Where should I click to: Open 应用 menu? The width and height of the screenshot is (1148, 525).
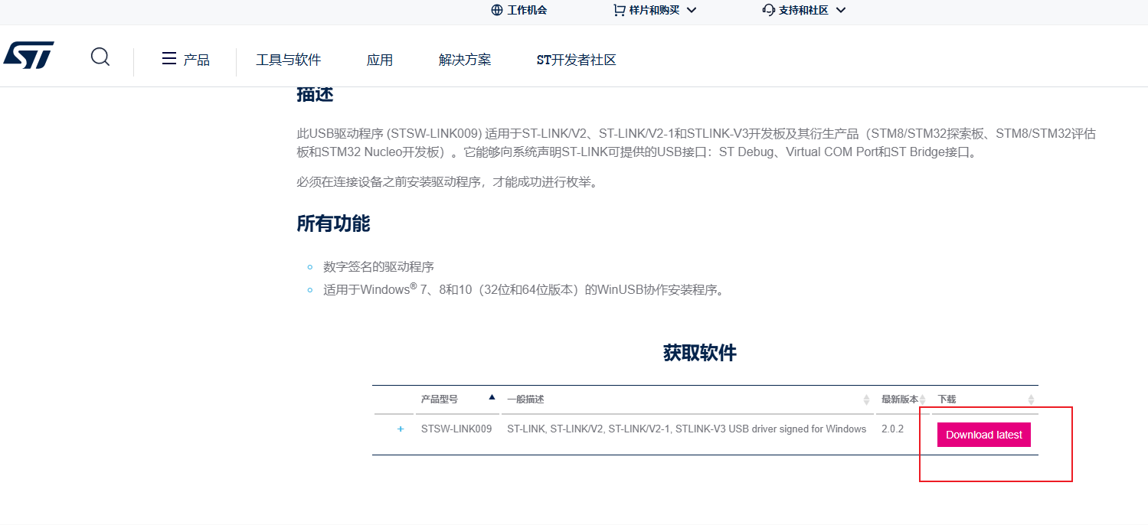point(380,60)
